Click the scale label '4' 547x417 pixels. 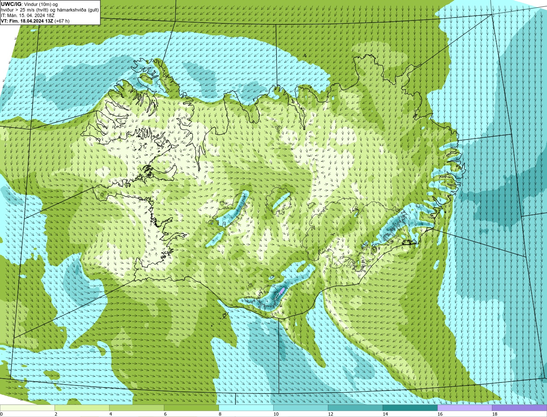click(111, 414)
